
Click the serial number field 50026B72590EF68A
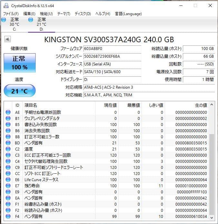tap(112, 56)
